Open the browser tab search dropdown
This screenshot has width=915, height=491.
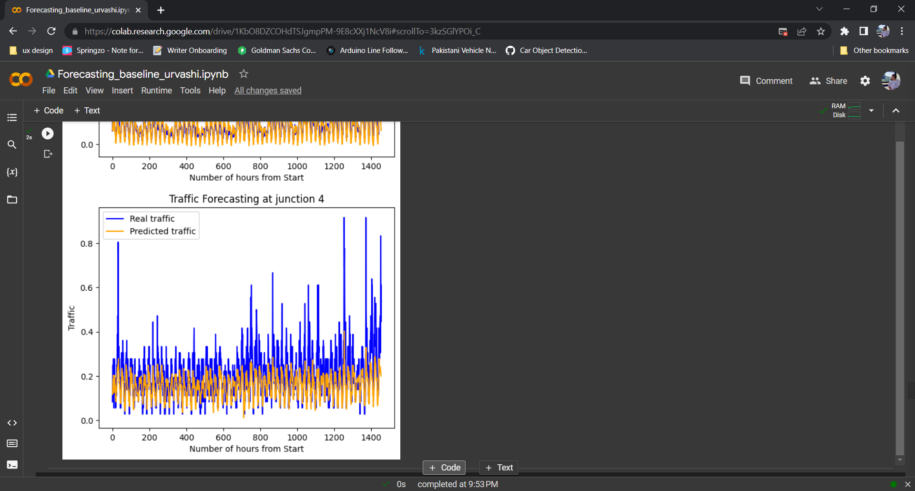click(x=819, y=10)
